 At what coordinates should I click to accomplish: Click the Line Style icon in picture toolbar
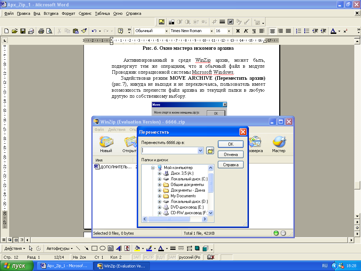pyautogui.click(x=222, y=22)
